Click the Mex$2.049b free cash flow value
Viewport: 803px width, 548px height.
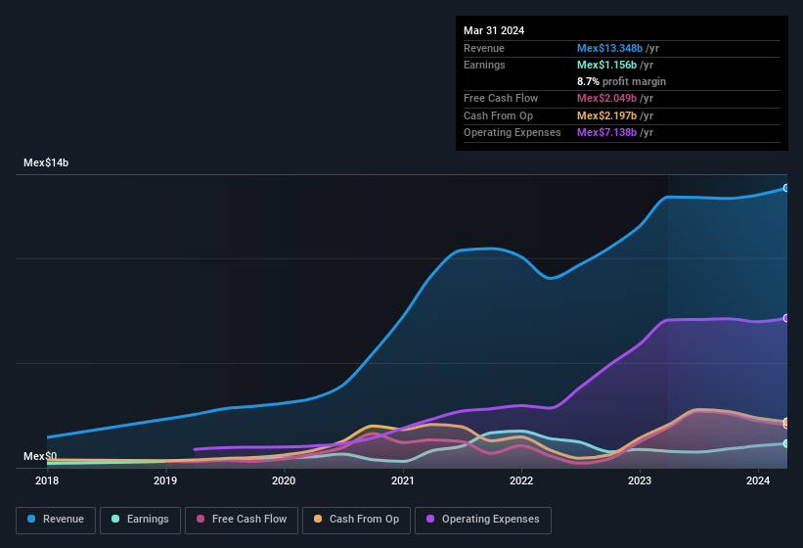coord(606,98)
